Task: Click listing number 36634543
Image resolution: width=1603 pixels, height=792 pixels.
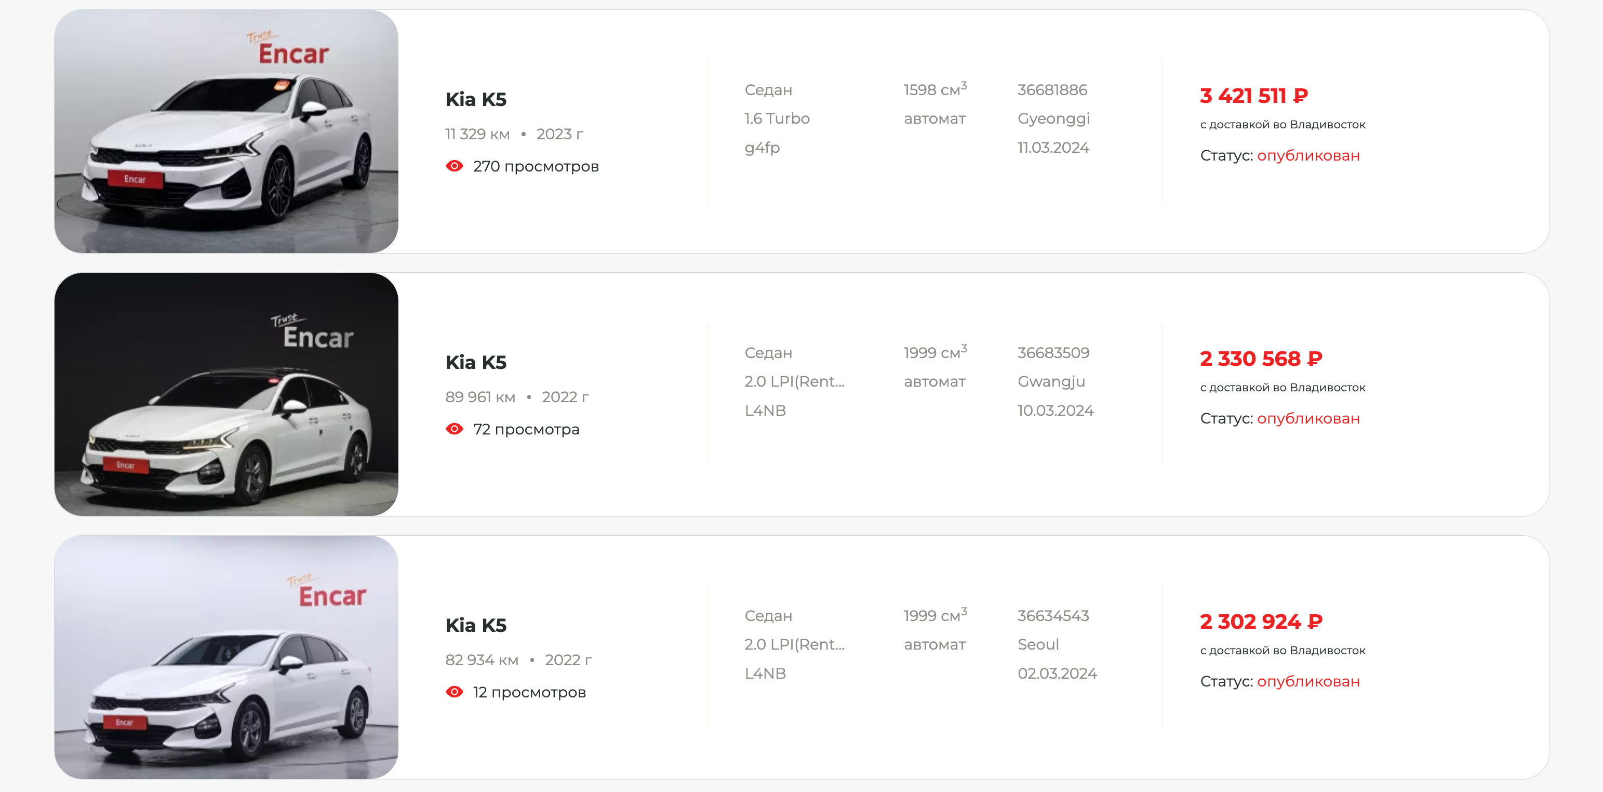Action: coord(1053,615)
